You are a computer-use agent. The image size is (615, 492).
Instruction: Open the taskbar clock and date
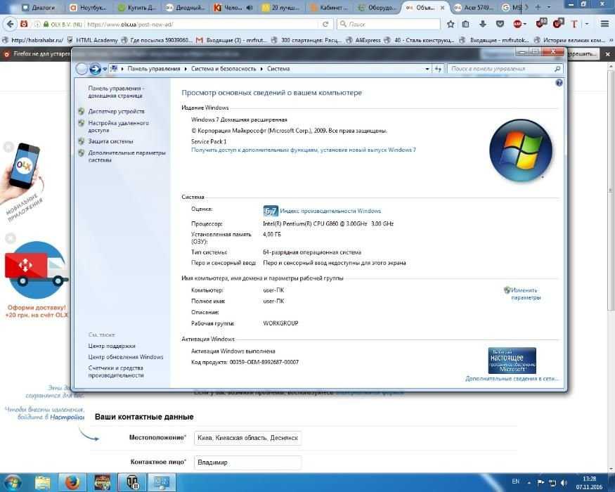pos(589,483)
